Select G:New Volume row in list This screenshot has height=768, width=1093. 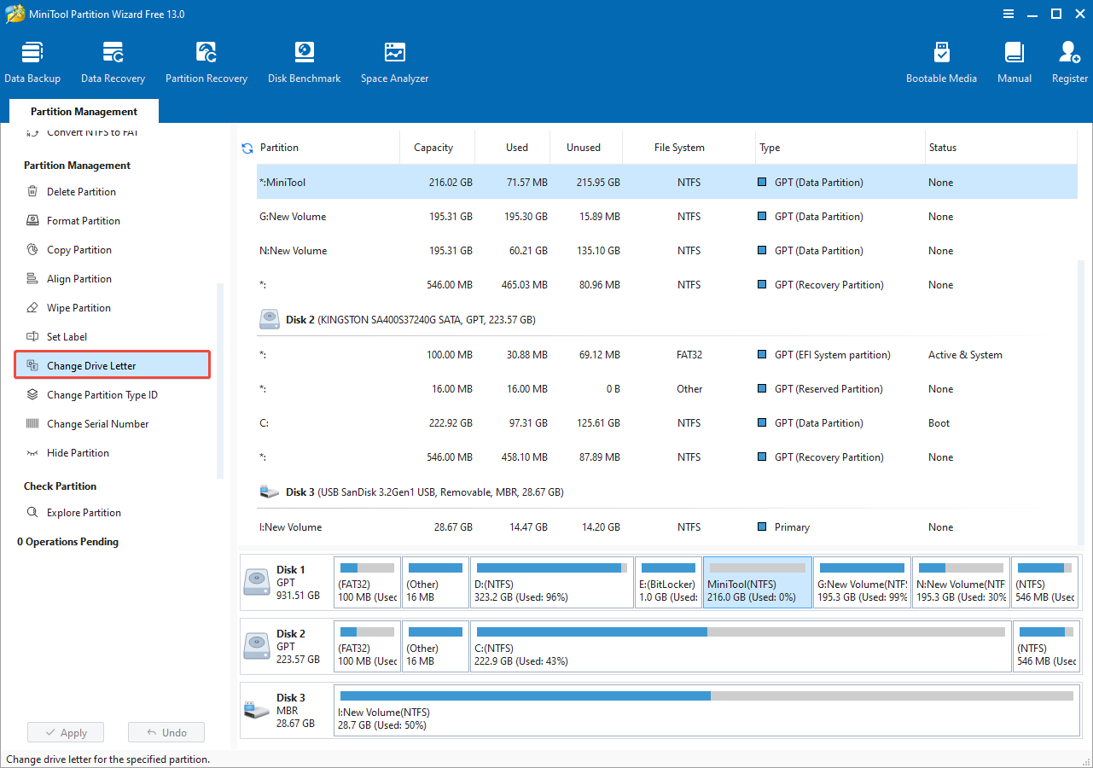[597, 217]
